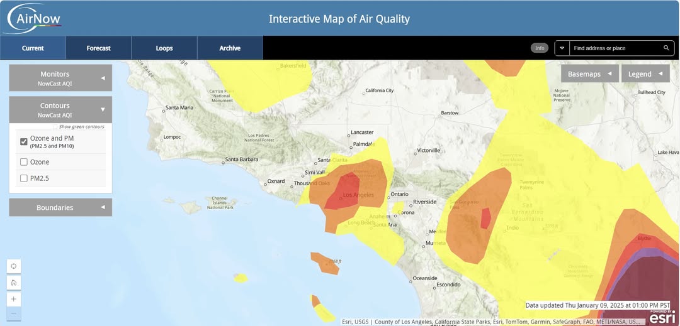
Task: Check Show green contours box
Action: pyautogui.click(x=55, y=127)
